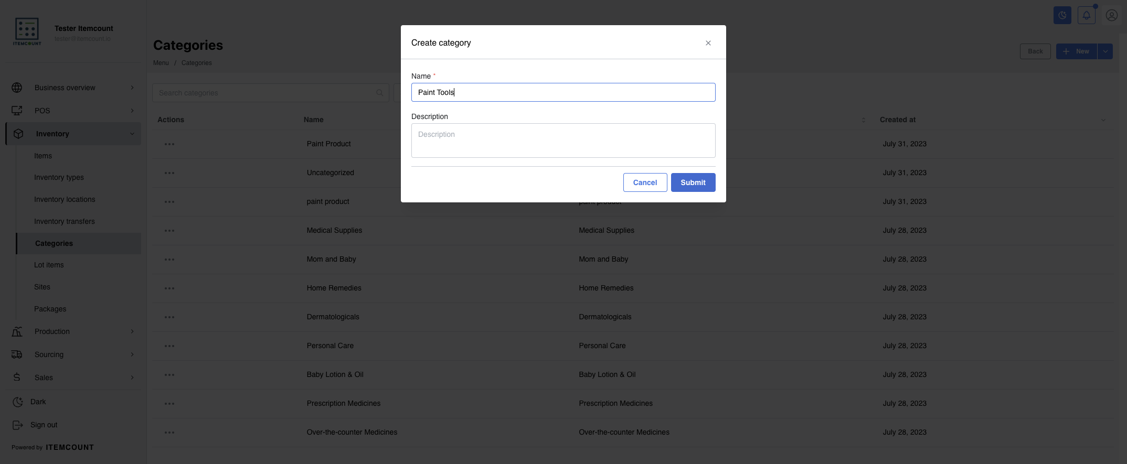Image resolution: width=1127 pixels, height=464 pixels.
Task: Submit the new category form
Action: pyautogui.click(x=693, y=182)
